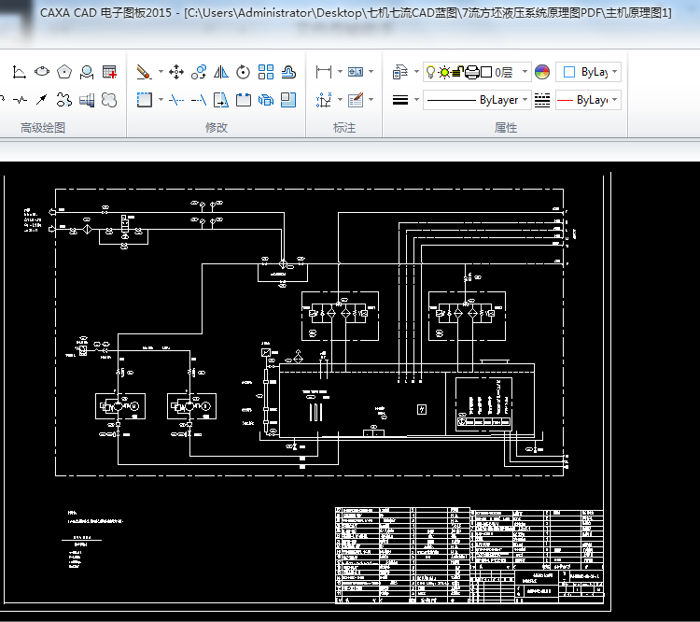Select the Move tool in 修改 panel

coord(175,72)
